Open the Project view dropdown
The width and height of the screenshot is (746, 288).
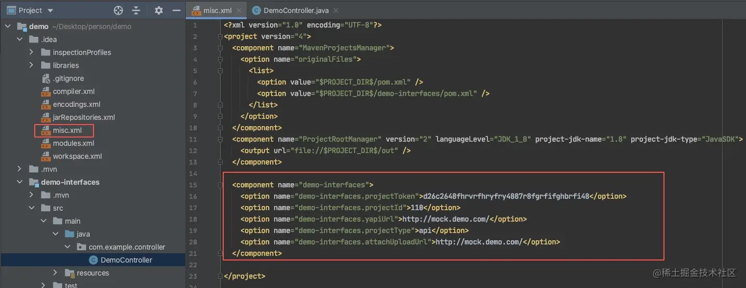[50, 10]
